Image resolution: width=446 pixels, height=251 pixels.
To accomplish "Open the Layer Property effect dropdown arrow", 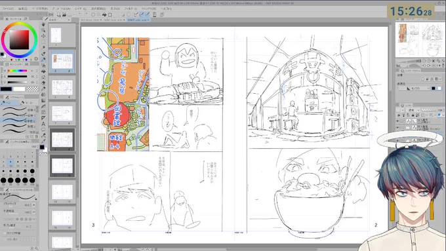I will [440, 79].
